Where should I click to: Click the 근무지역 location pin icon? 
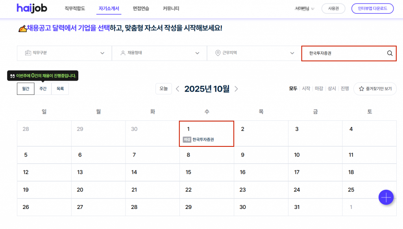point(218,53)
